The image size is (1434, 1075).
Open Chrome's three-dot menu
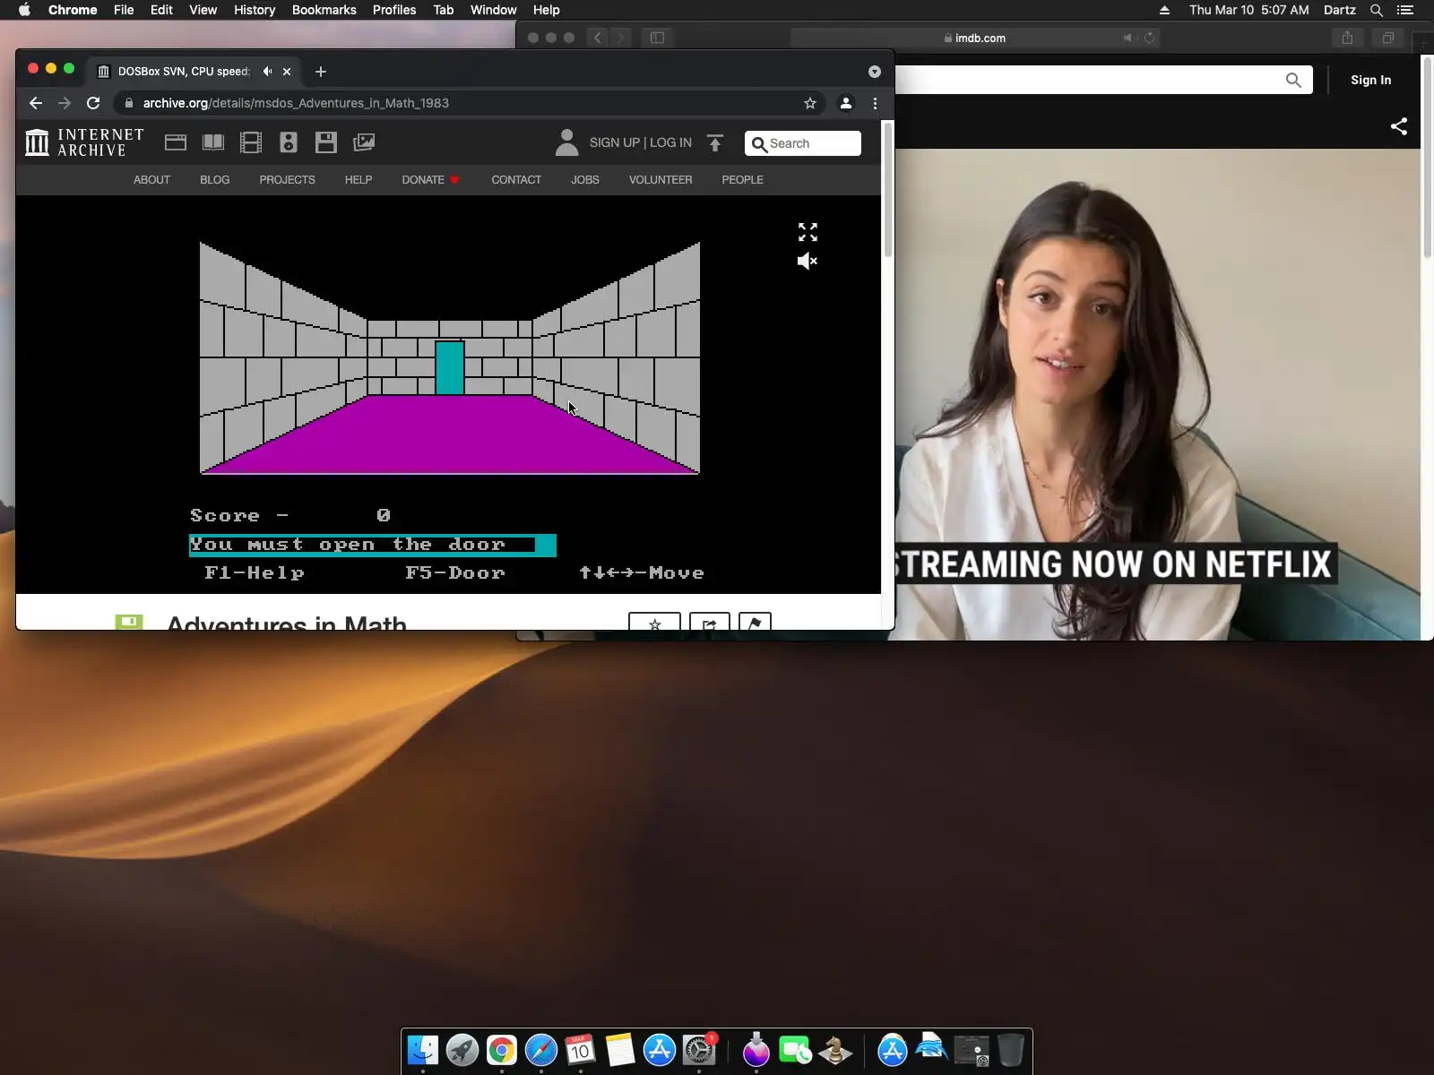(875, 103)
